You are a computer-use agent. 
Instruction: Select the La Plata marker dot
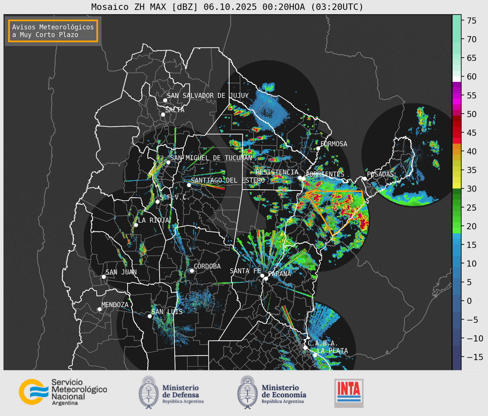pos(315,355)
